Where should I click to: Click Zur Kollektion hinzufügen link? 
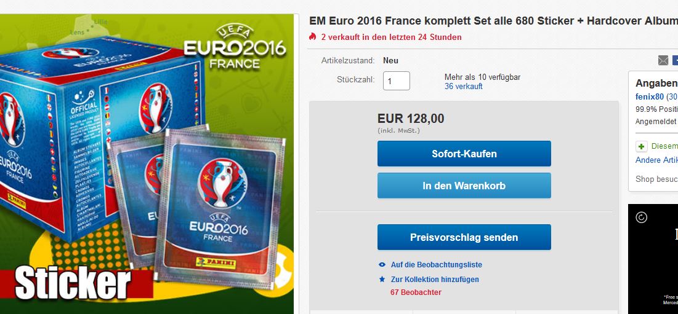pyautogui.click(x=435, y=280)
